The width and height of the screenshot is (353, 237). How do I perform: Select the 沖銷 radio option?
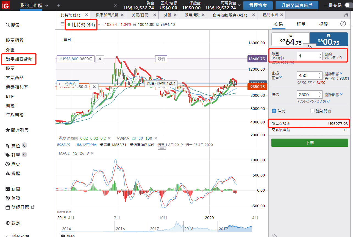(x=274, y=111)
